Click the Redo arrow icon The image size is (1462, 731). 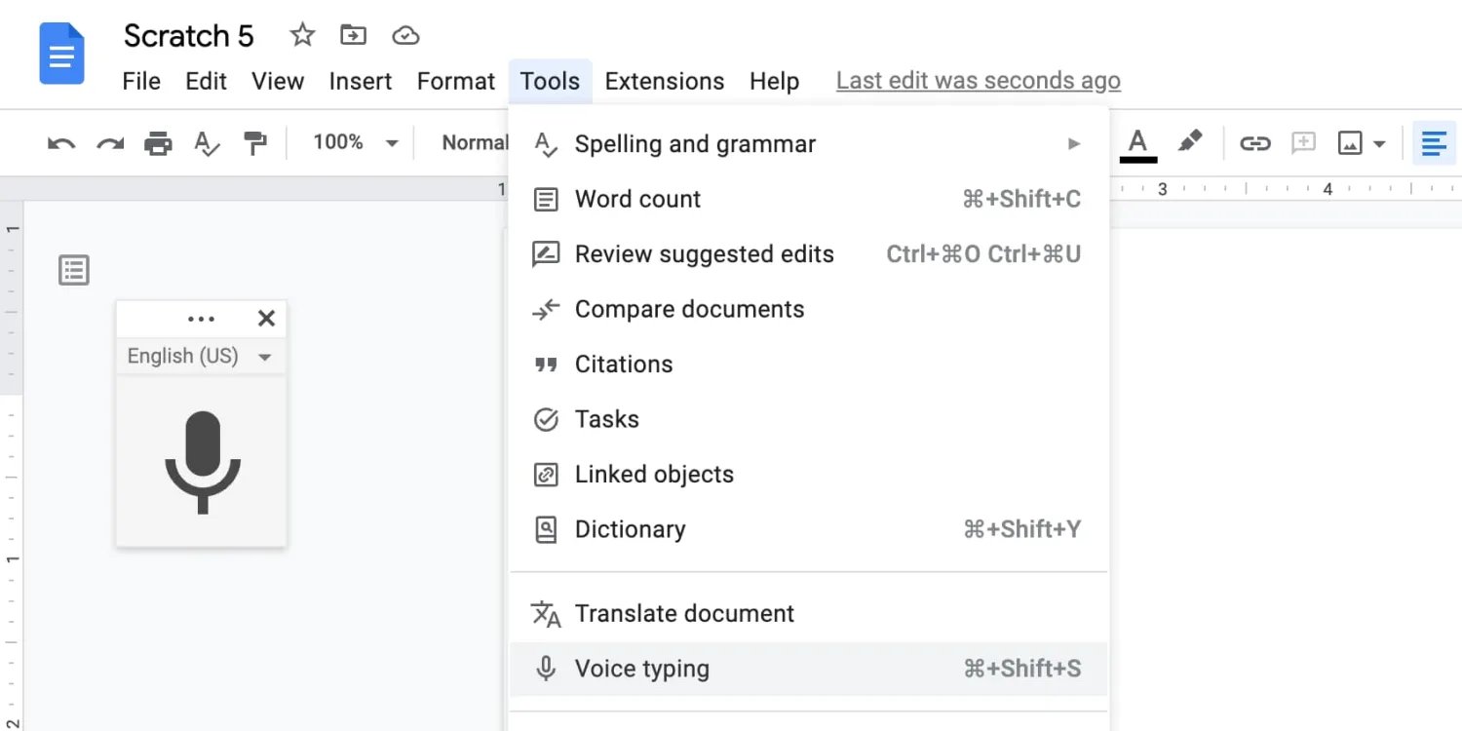[109, 144]
